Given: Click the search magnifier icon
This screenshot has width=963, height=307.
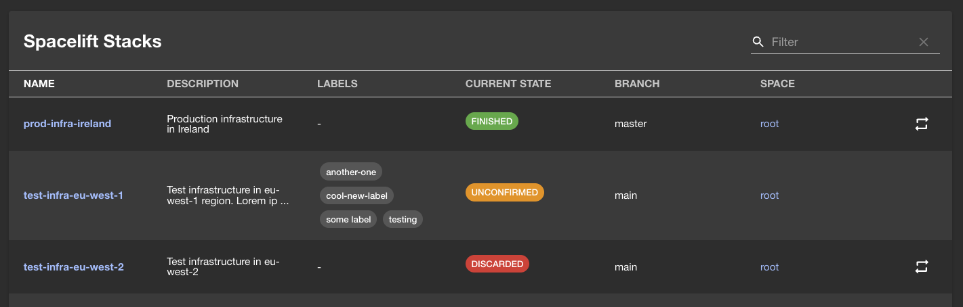Looking at the screenshot, I should coord(758,42).
